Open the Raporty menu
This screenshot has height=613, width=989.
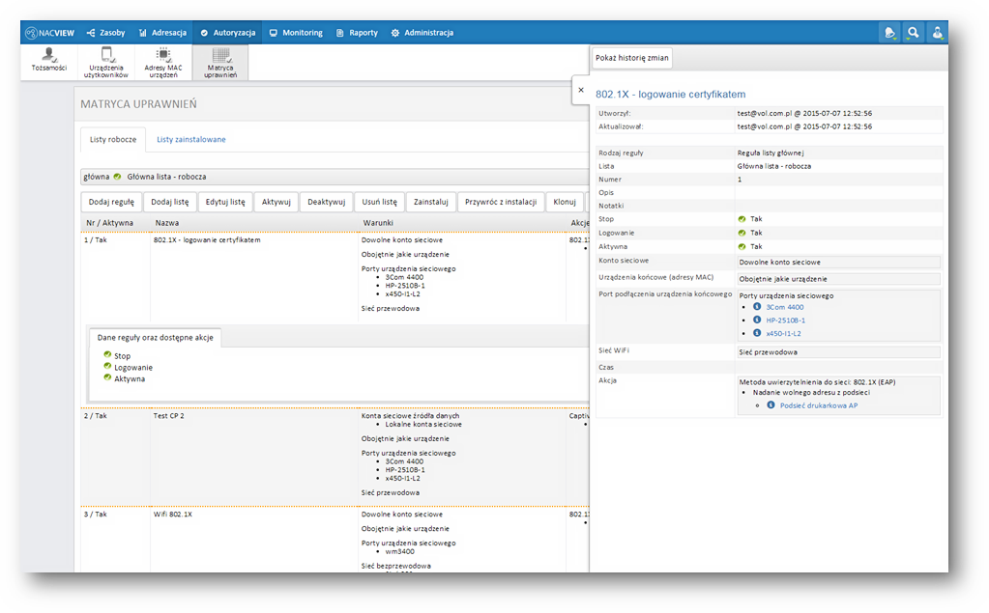(x=357, y=33)
